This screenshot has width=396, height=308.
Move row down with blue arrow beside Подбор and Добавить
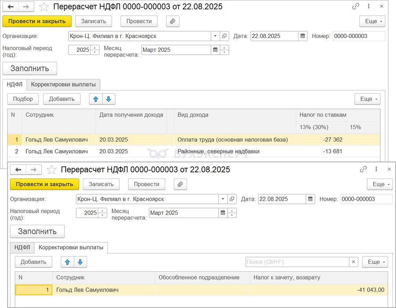coord(109,99)
